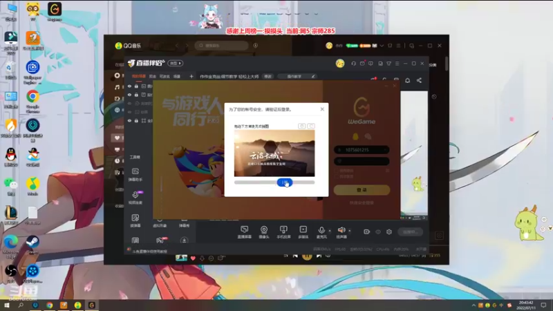
Task: Add 多媒体 multimedia source
Action: click(303, 232)
